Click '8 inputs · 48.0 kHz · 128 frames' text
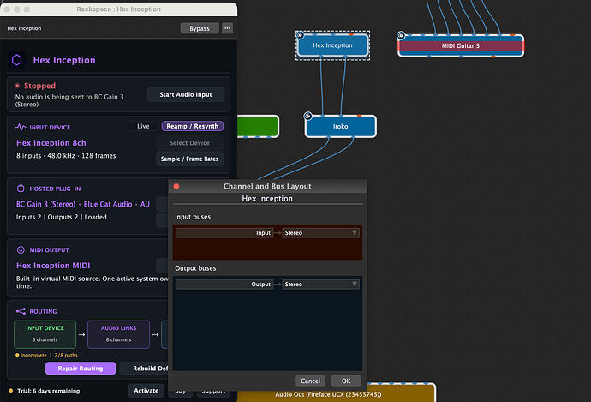Viewport: 591px width, 402px height. 66,156
